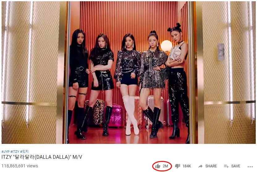The image size is (257, 172).
Task: Click the SAVE text label
Action: (x=236, y=166)
